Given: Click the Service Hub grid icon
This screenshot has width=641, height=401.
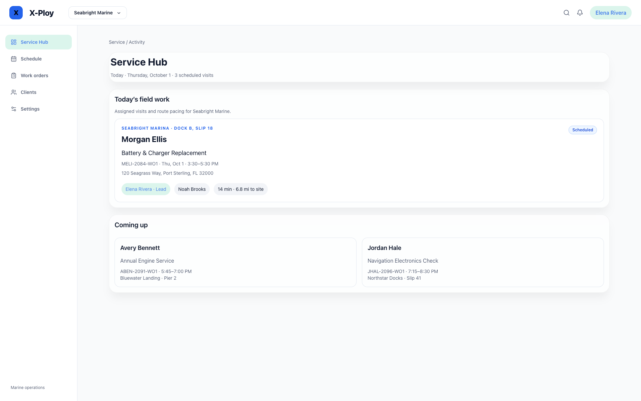Looking at the screenshot, I should point(14,42).
